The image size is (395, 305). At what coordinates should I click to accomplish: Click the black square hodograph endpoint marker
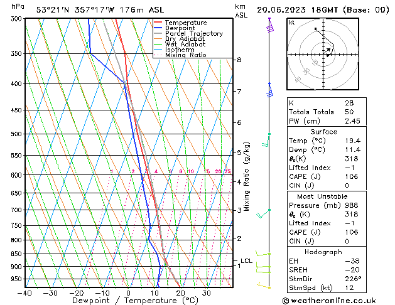[315, 29]
